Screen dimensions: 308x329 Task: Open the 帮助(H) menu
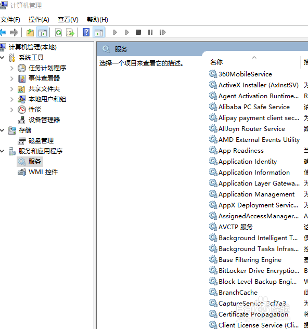[97, 20]
